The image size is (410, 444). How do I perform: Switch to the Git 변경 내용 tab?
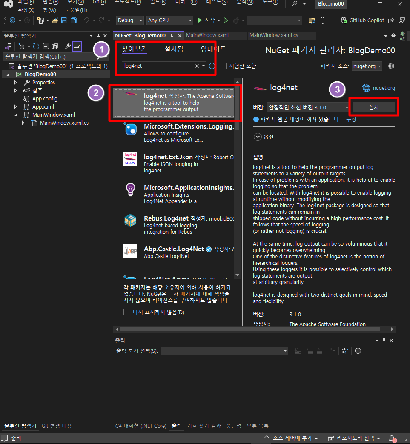pyautogui.click(x=57, y=426)
